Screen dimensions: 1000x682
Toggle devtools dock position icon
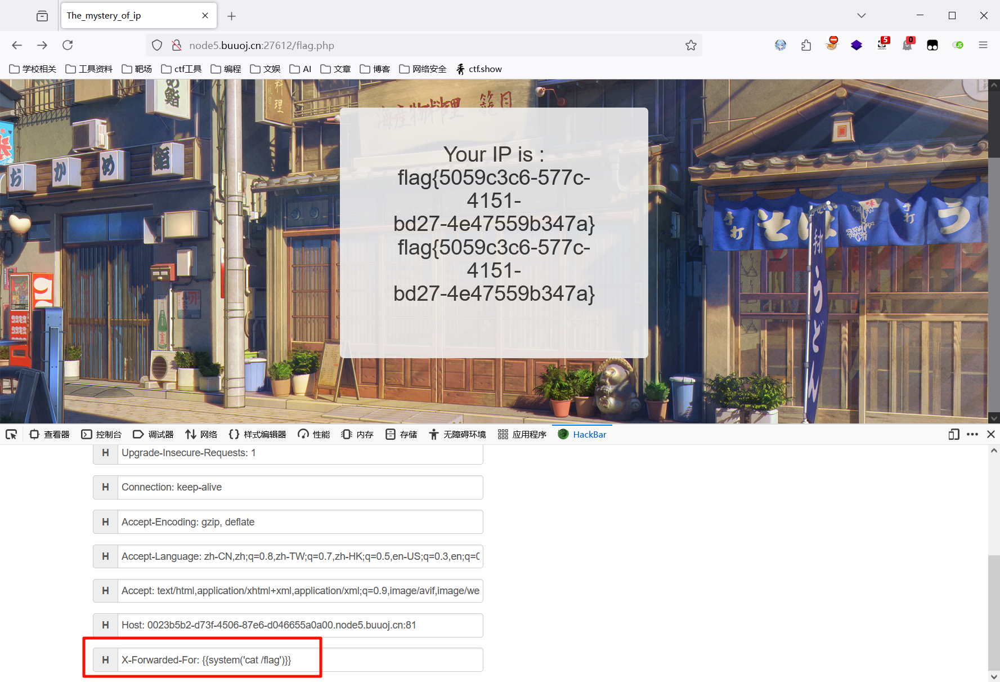954,434
